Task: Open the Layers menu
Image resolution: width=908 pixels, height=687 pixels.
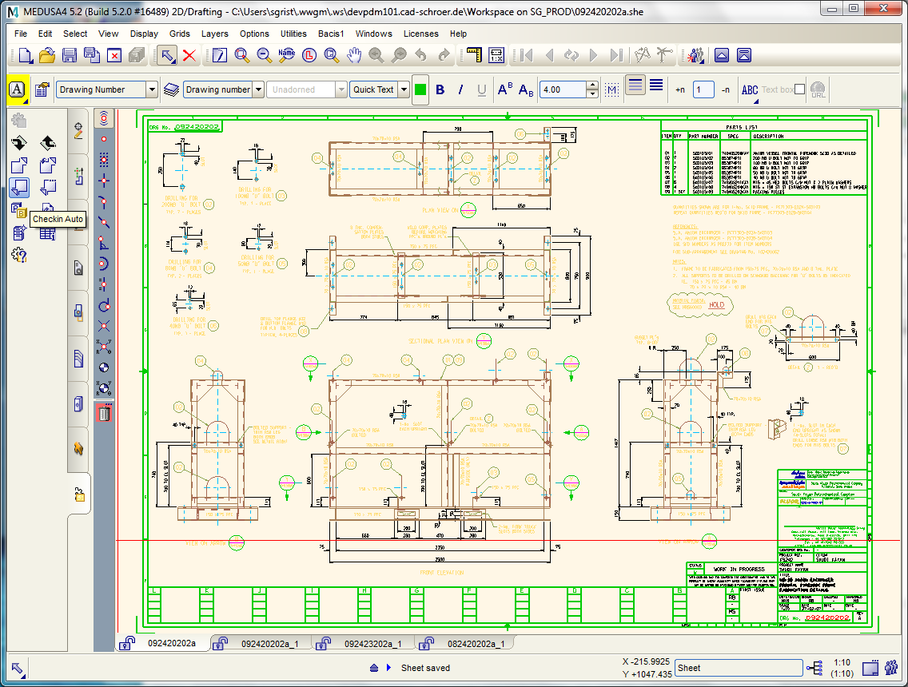Action: (x=214, y=34)
